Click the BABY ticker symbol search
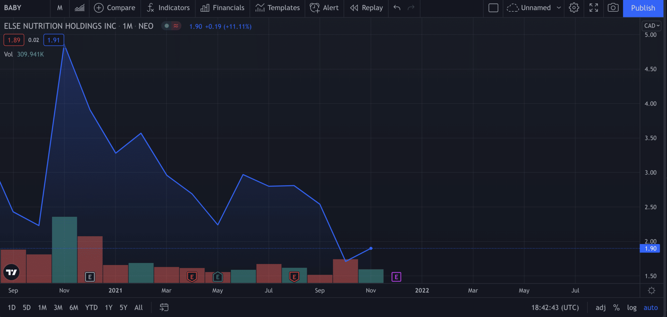Viewport: 667px width, 317px height. [13, 8]
